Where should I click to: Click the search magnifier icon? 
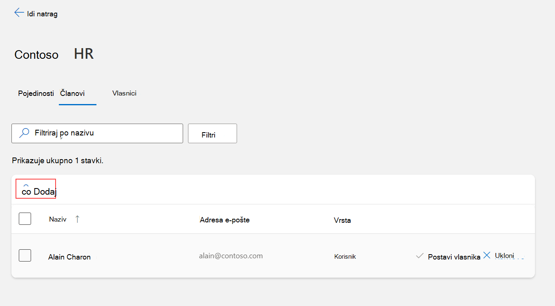click(25, 133)
